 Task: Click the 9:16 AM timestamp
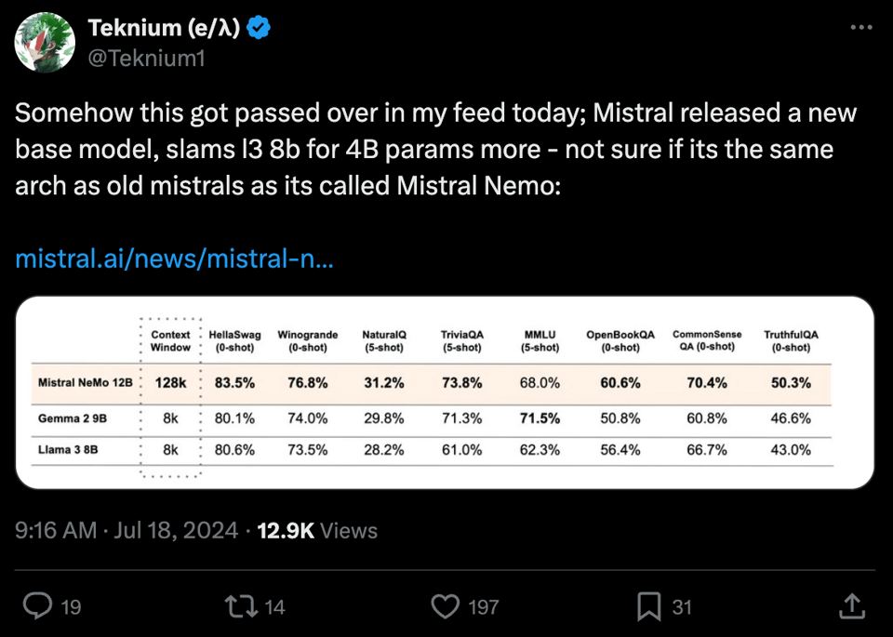(x=56, y=531)
